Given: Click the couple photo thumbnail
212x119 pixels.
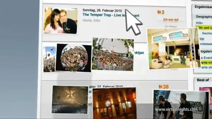Looking at the screenshot, I should pos(61,21).
